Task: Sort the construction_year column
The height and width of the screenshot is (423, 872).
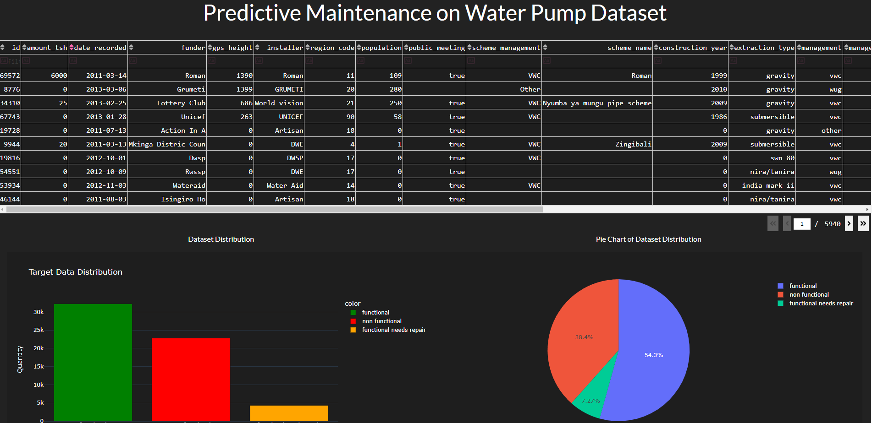Action: tap(656, 47)
